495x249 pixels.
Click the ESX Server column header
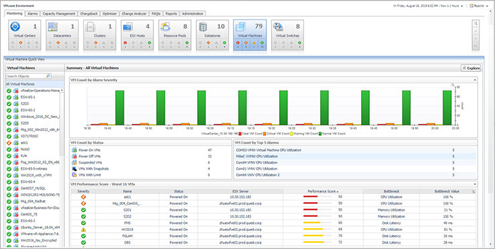pyautogui.click(x=240, y=191)
